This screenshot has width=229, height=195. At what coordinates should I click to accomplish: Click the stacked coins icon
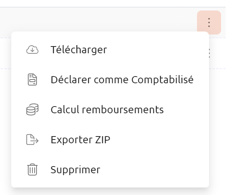32,109
